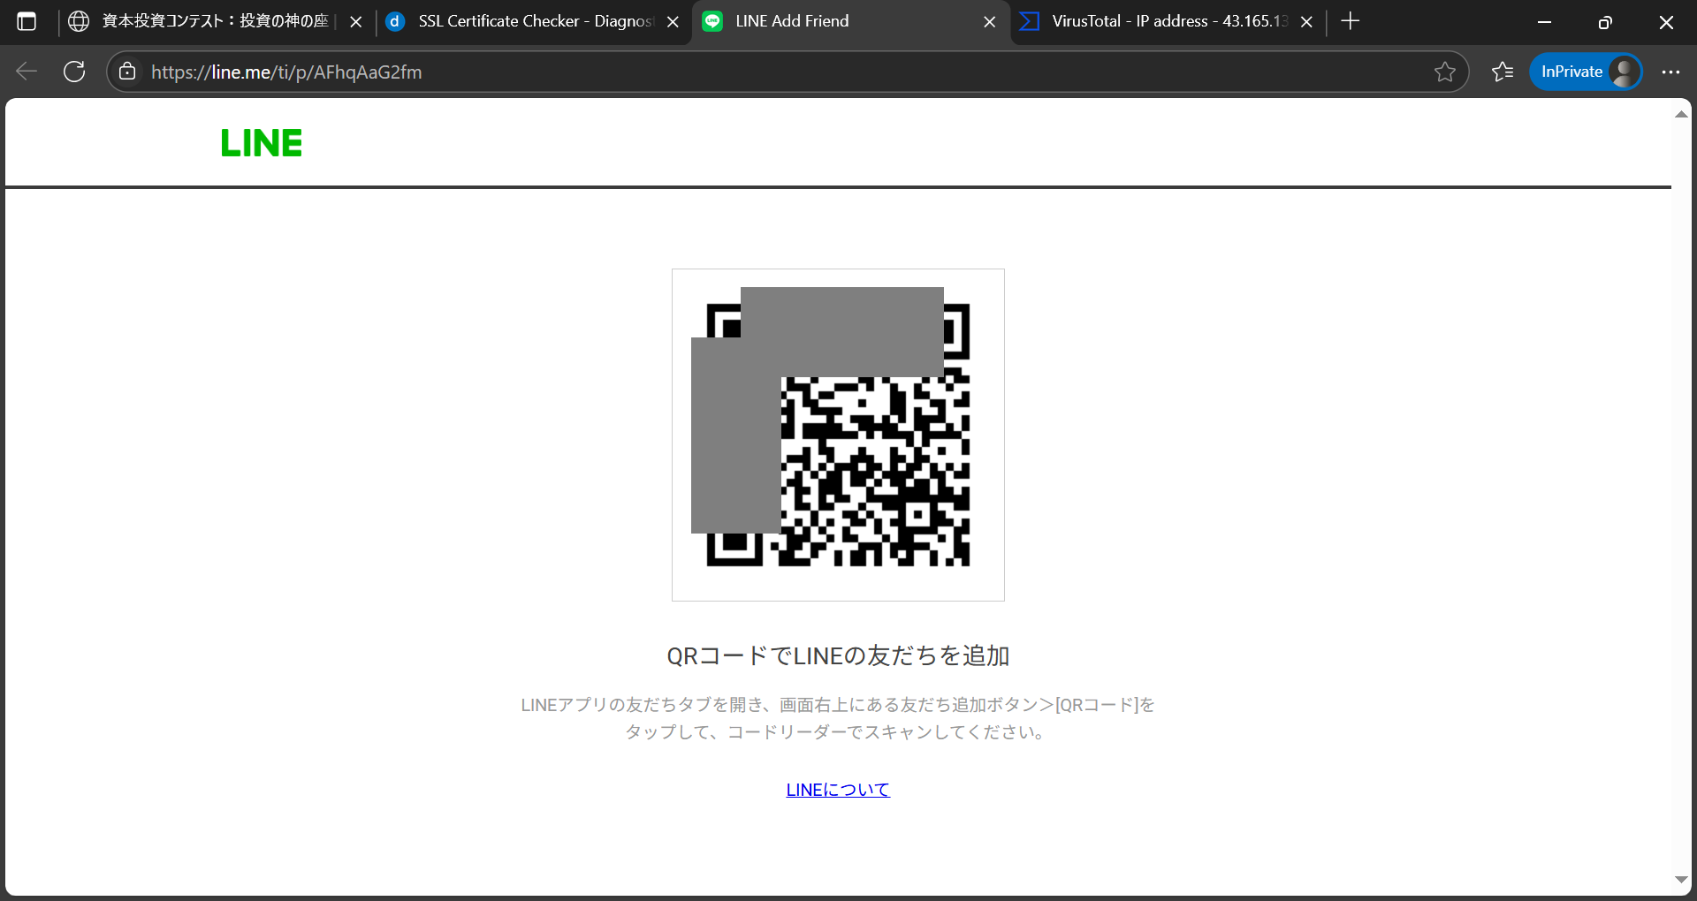Close the LINE Add Friend tab
Screen dimensions: 1697x901
[x=990, y=22]
